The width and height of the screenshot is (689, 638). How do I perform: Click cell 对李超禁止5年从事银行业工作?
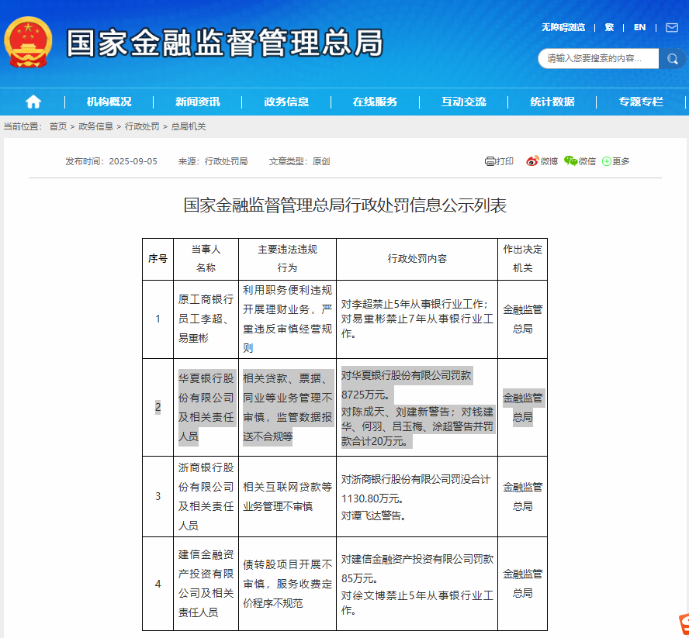(417, 319)
